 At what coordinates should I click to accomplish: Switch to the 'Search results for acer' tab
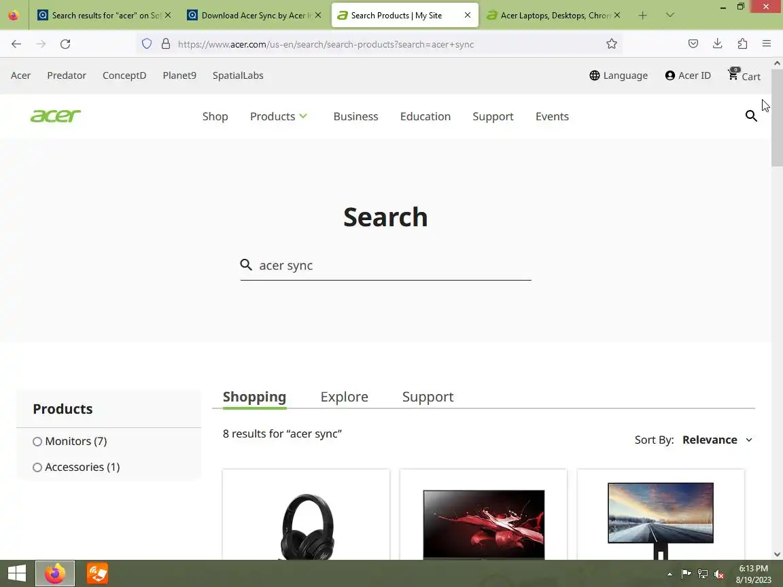(x=105, y=16)
